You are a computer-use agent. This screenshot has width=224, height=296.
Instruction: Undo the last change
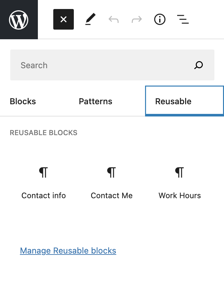click(113, 19)
